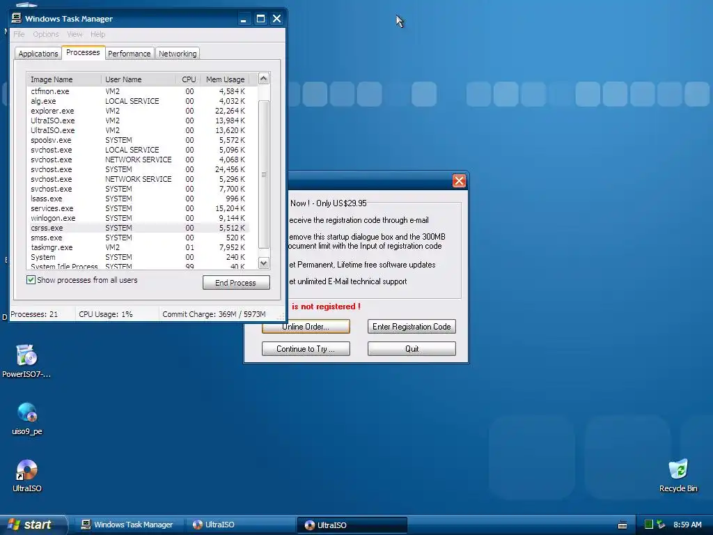This screenshot has height=535, width=713.
Task: Select the highlighted UltraISO taskbar button
Action: tap(352, 525)
